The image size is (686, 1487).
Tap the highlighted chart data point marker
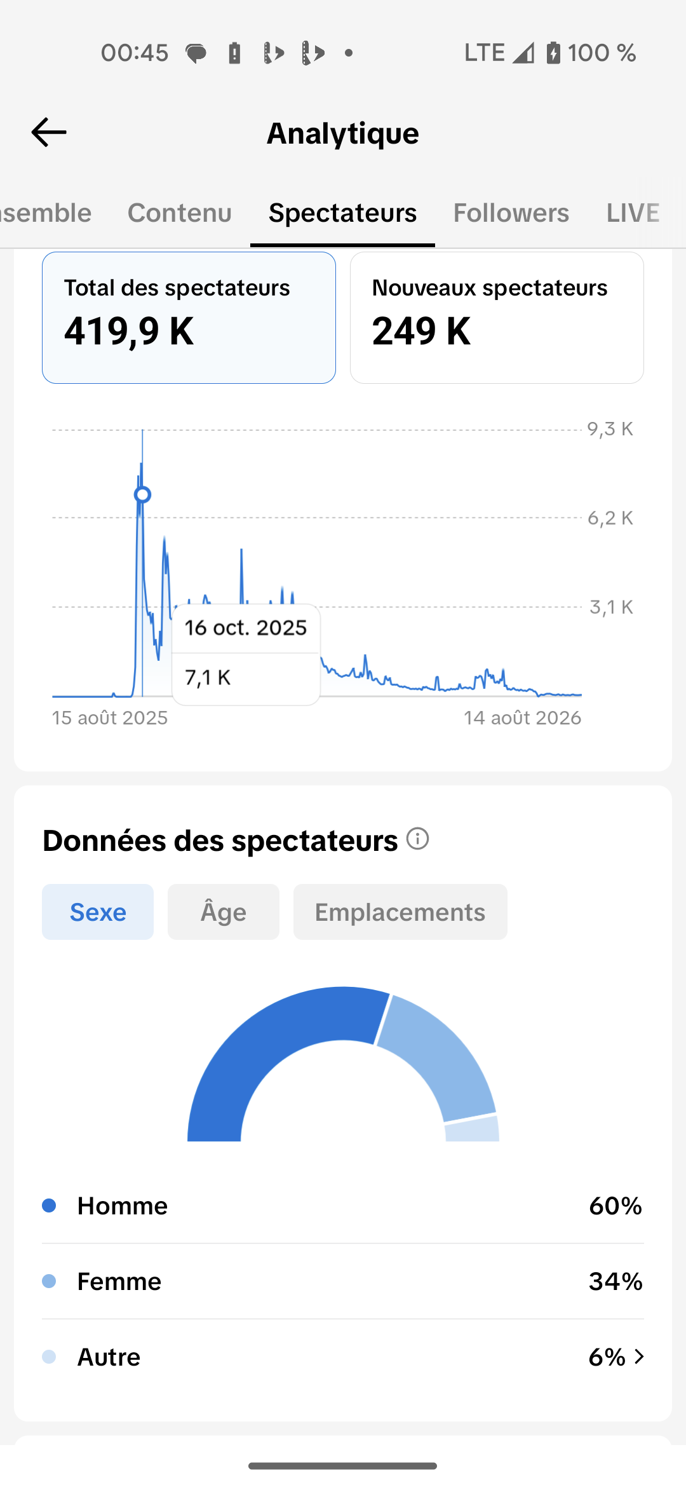click(x=143, y=494)
